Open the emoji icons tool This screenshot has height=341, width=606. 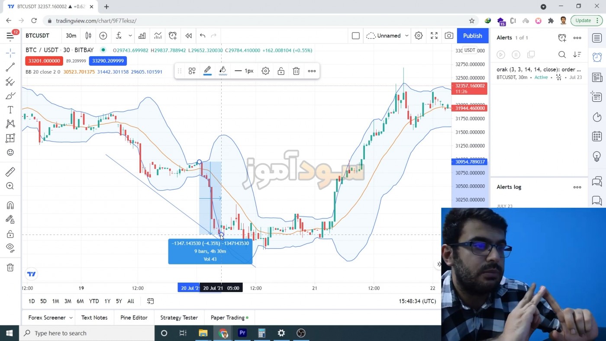10,152
